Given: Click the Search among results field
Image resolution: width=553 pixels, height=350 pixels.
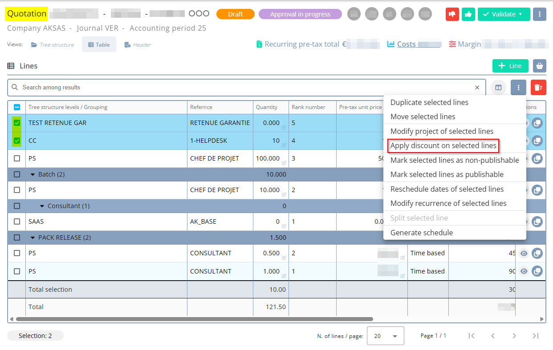Looking at the screenshot, I should pyautogui.click(x=245, y=88).
